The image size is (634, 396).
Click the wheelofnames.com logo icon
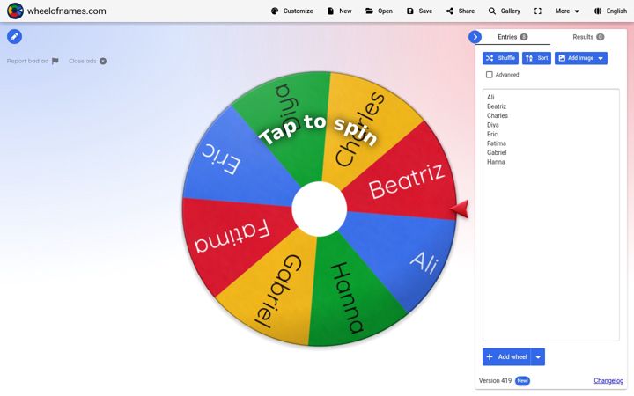(15, 11)
